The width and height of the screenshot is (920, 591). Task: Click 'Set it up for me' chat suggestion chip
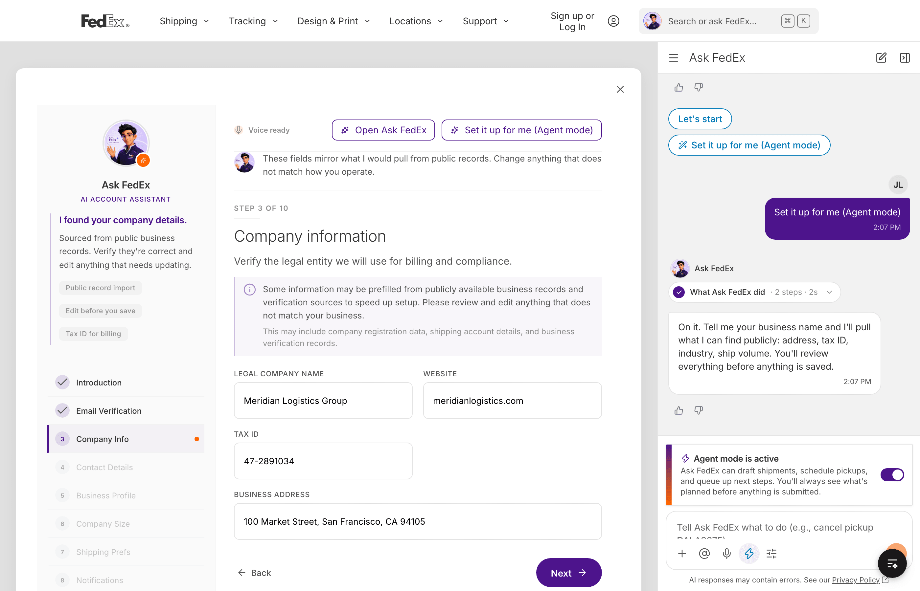tap(749, 145)
